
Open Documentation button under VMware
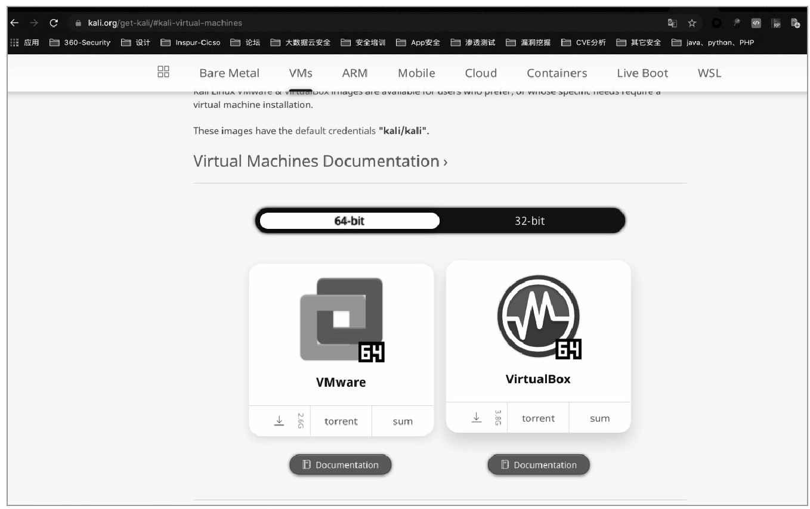341,465
